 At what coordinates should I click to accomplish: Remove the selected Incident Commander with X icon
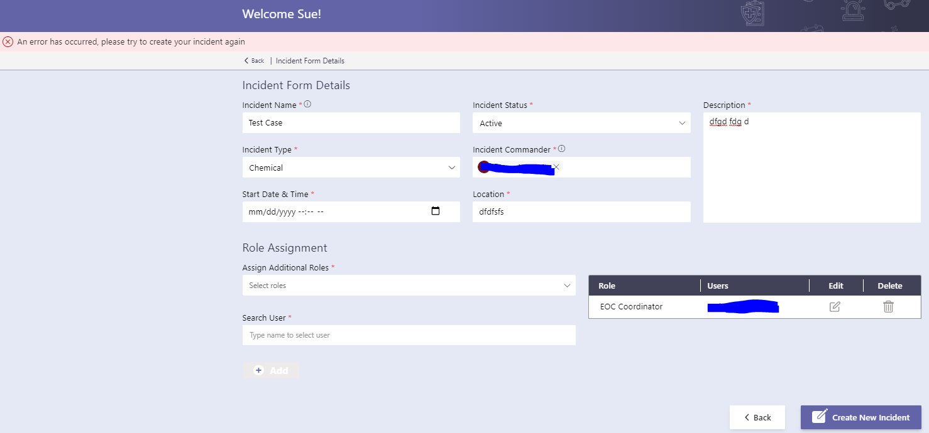coord(556,167)
